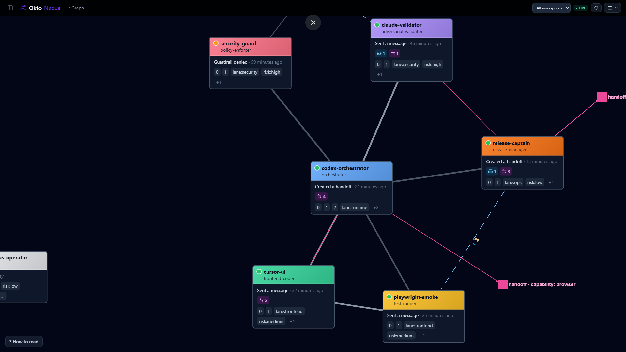Click the 2 chip on codex-orchestrator
626x352 pixels.
click(335, 208)
